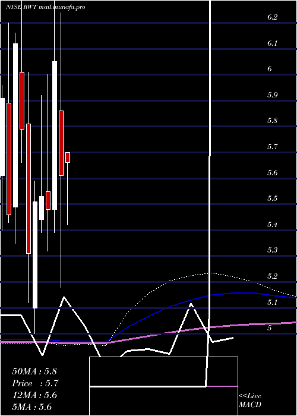Click the Price : 5.7 label

(x=35, y=383)
